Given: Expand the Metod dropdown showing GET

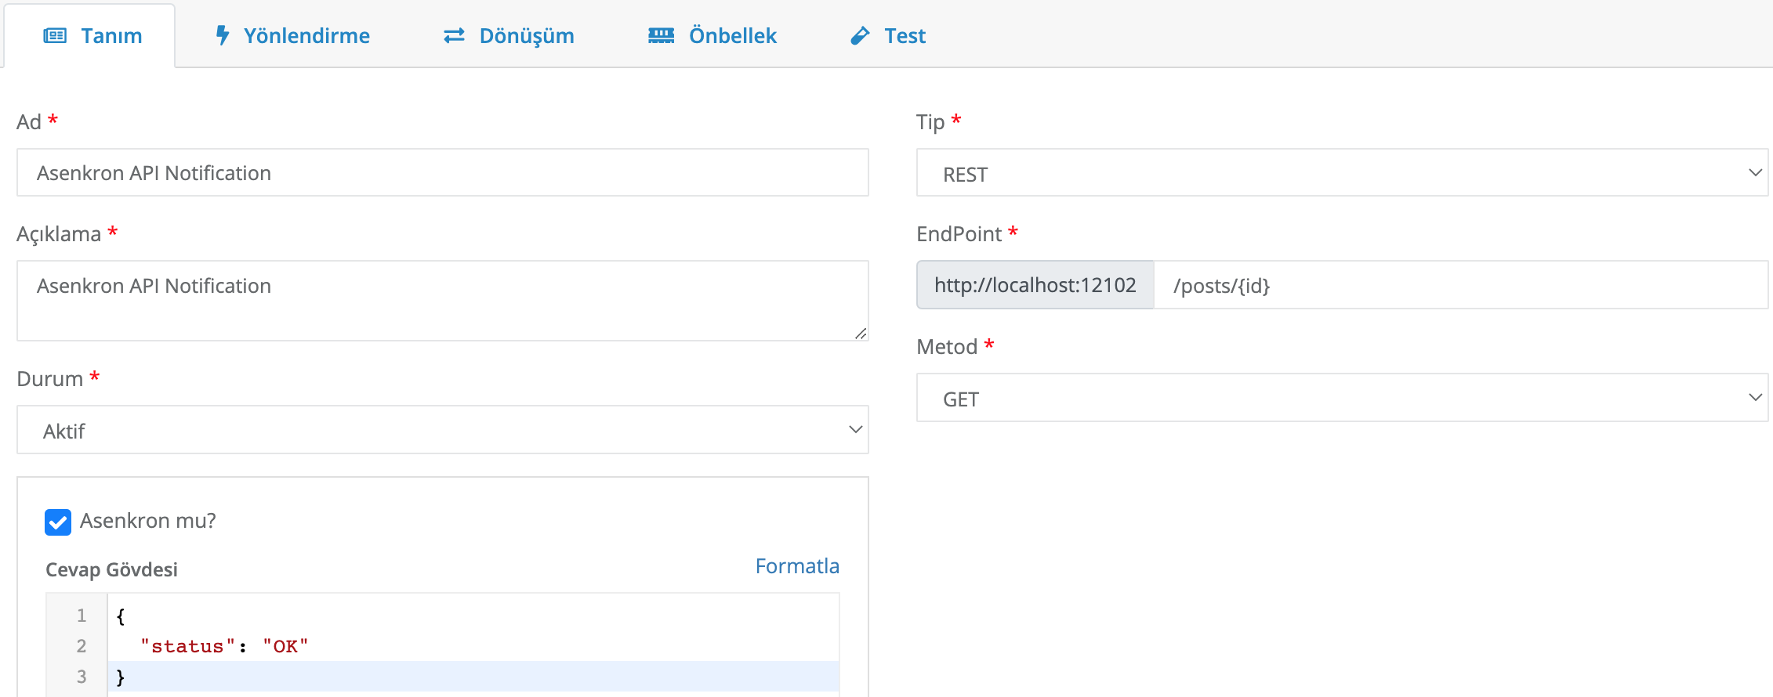Looking at the screenshot, I should [x=1342, y=398].
